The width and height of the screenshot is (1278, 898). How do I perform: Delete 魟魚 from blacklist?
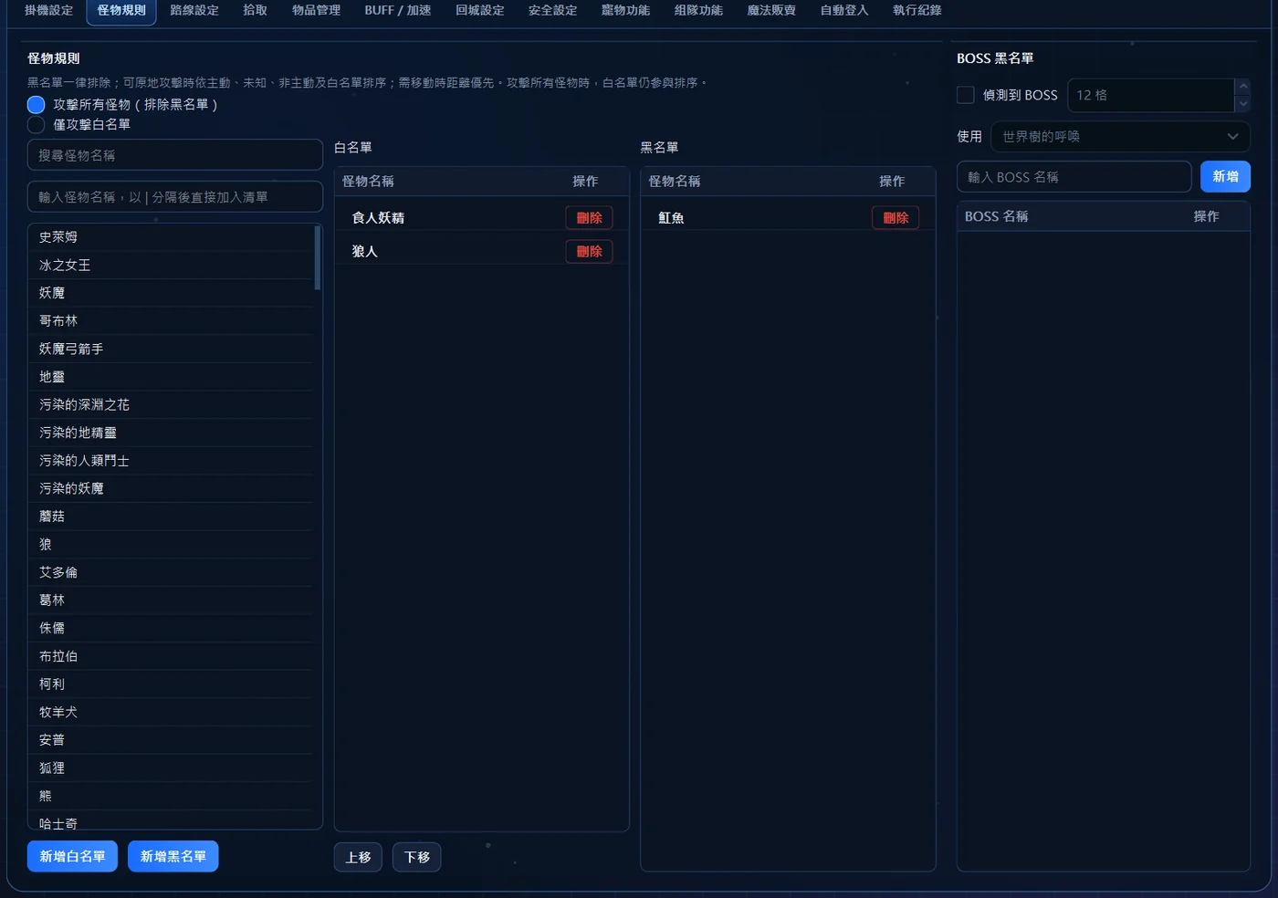(896, 218)
